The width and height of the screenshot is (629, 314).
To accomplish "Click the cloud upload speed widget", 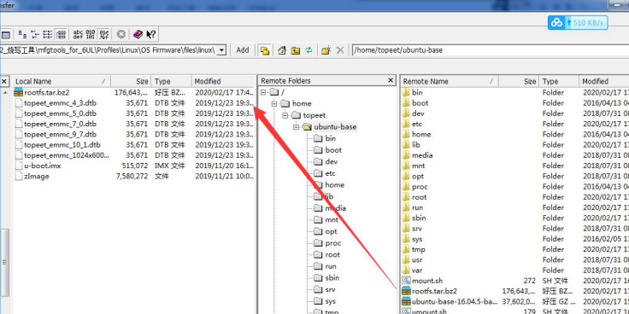I will (x=578, y=23).
